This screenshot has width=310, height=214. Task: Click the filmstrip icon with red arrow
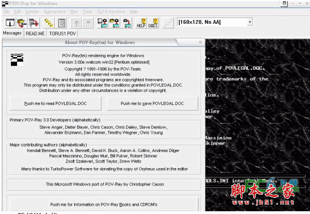pos(34,23)
